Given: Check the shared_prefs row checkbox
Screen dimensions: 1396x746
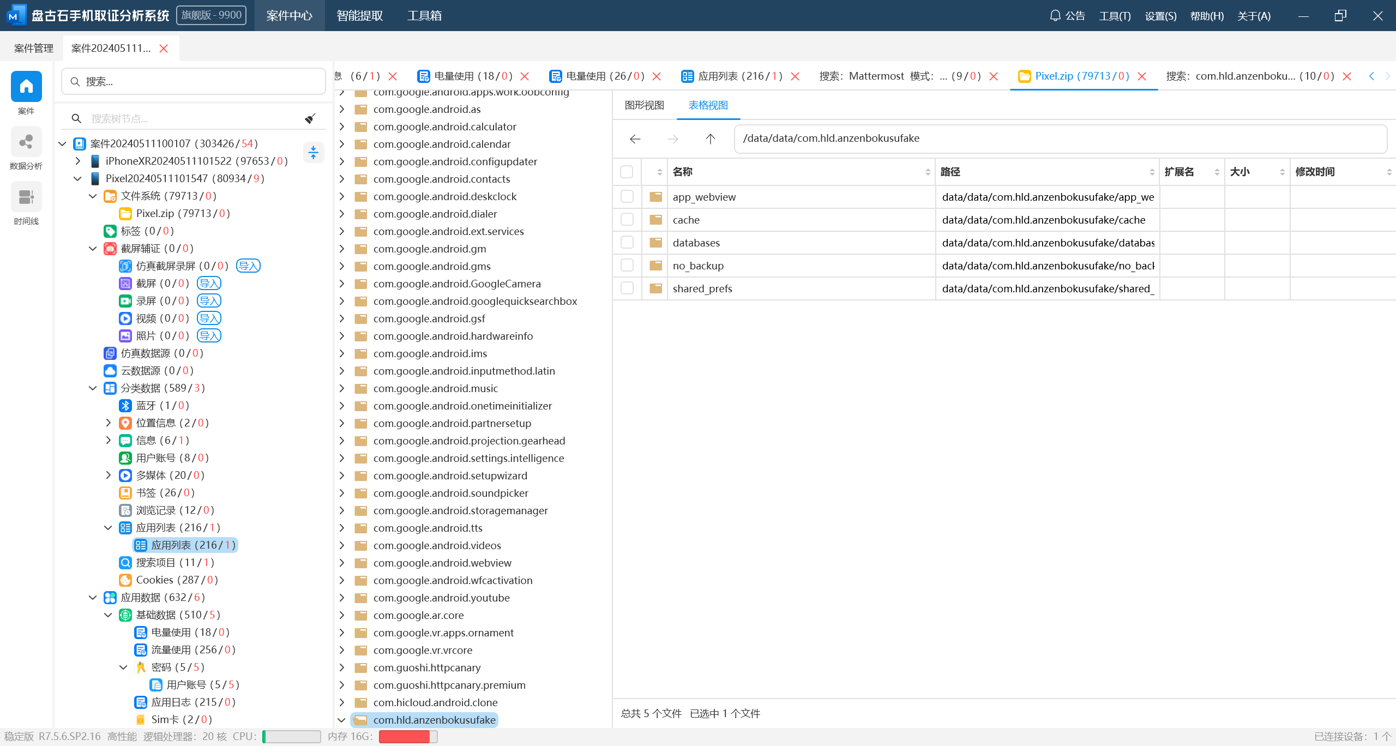Looking at the screenshot, I should coord(627,288).
